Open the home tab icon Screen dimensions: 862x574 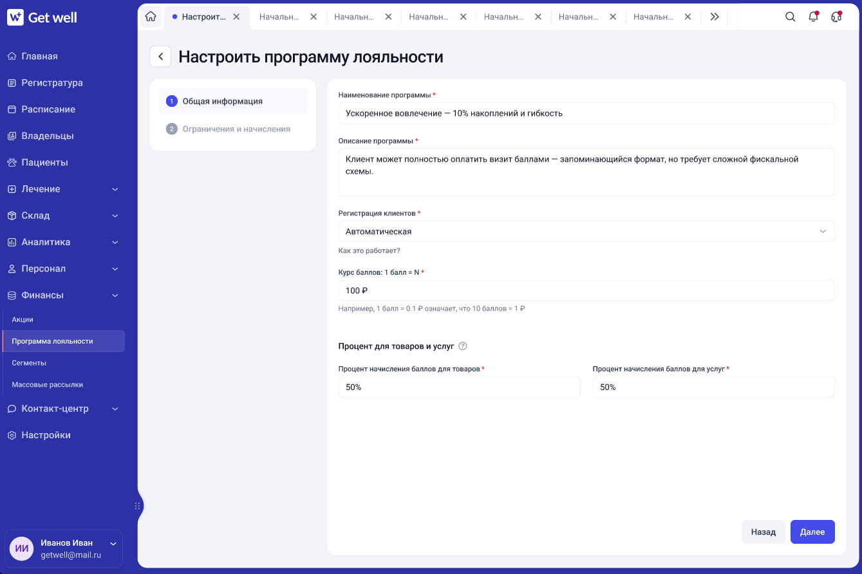pos(151,17)
